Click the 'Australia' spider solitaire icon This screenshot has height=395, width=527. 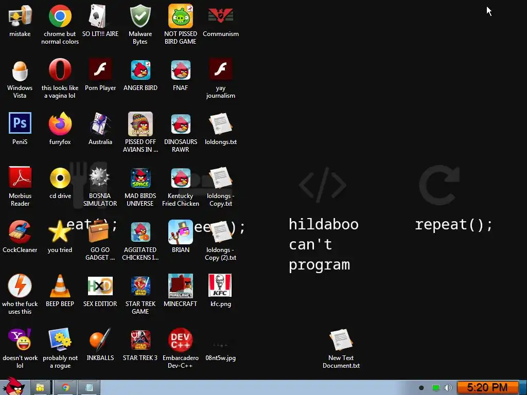(x=100, y=123)
